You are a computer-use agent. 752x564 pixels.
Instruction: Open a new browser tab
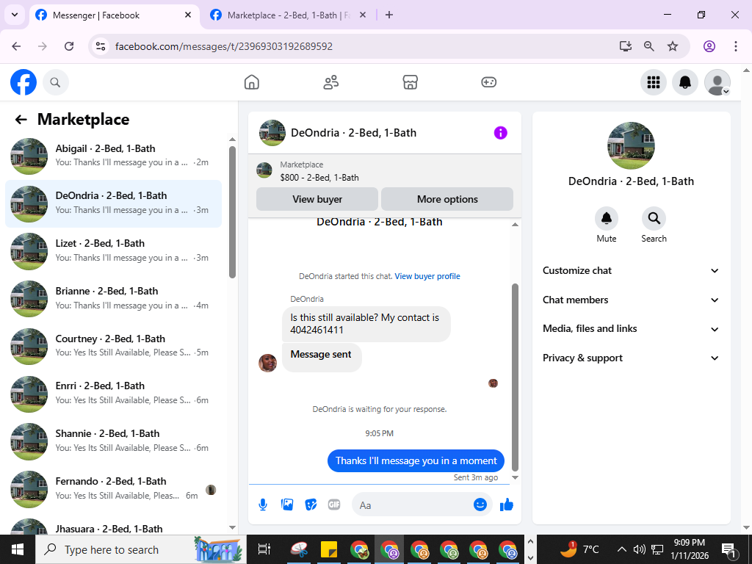pyautogui.click(x=389, y=15)
